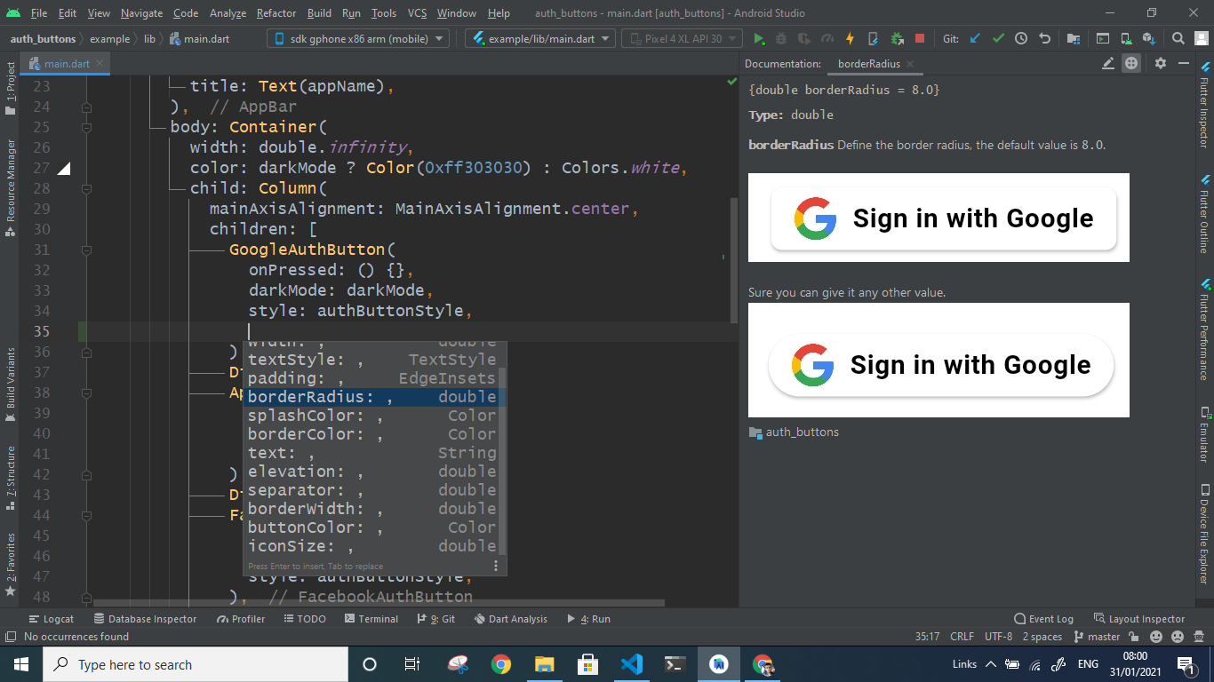Open the Terminal tool window
The height and width of the screenshot is (682, 1214).
[x=371, y=619]
